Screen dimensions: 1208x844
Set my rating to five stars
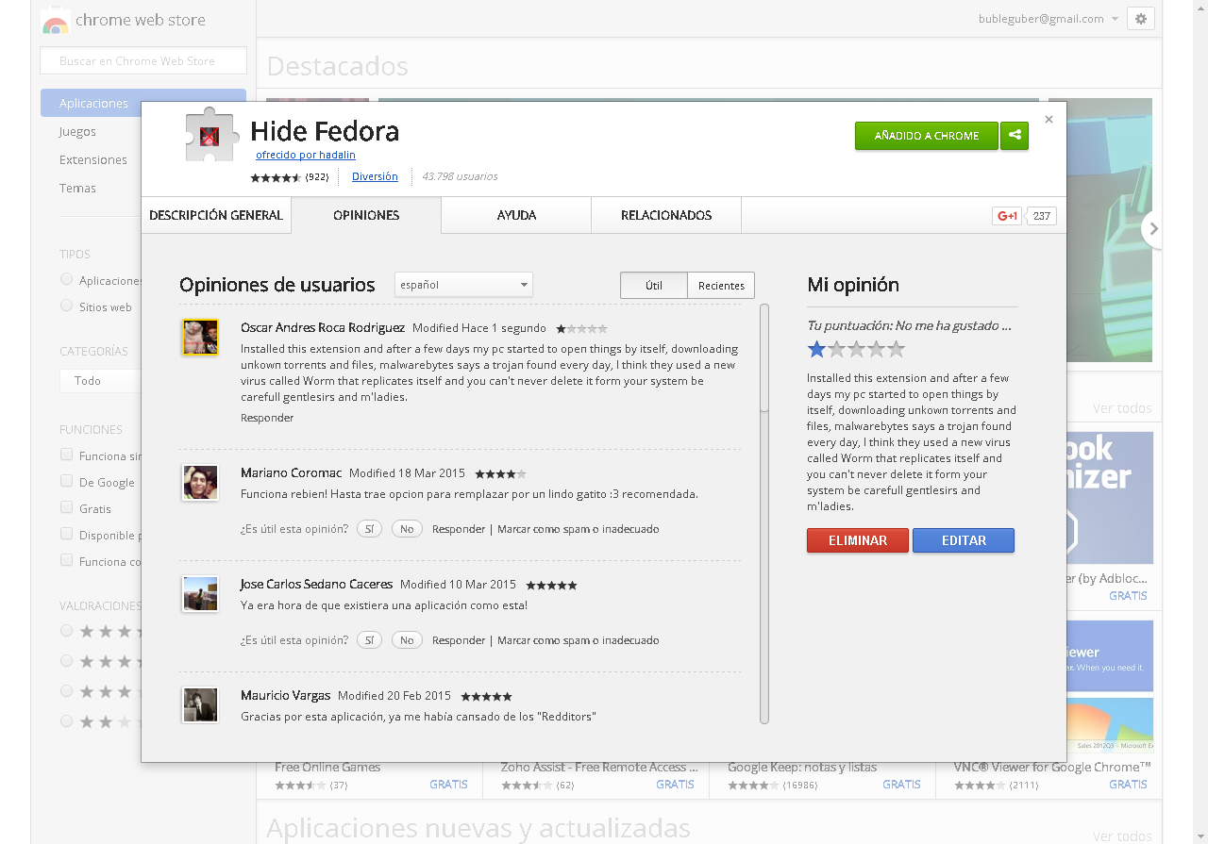[896, 350]
